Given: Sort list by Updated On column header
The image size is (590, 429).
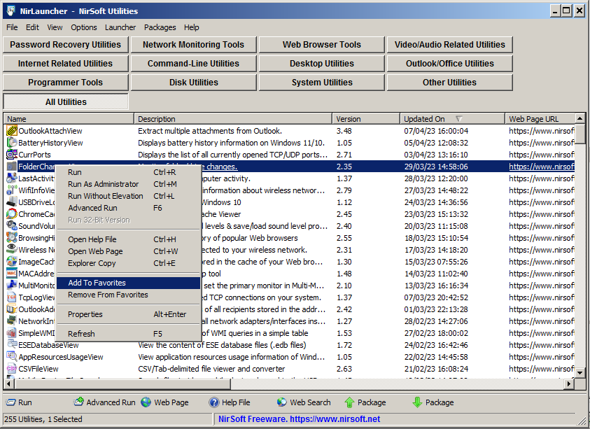Looking at the screenshot, I should click(x=452, y=119).
